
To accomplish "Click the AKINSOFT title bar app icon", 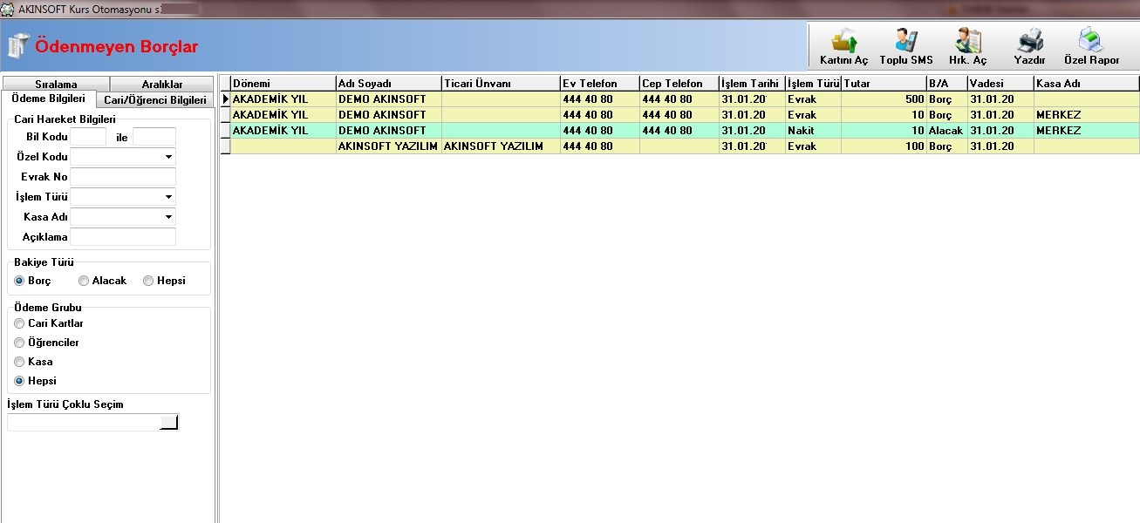I will [8, 8].
